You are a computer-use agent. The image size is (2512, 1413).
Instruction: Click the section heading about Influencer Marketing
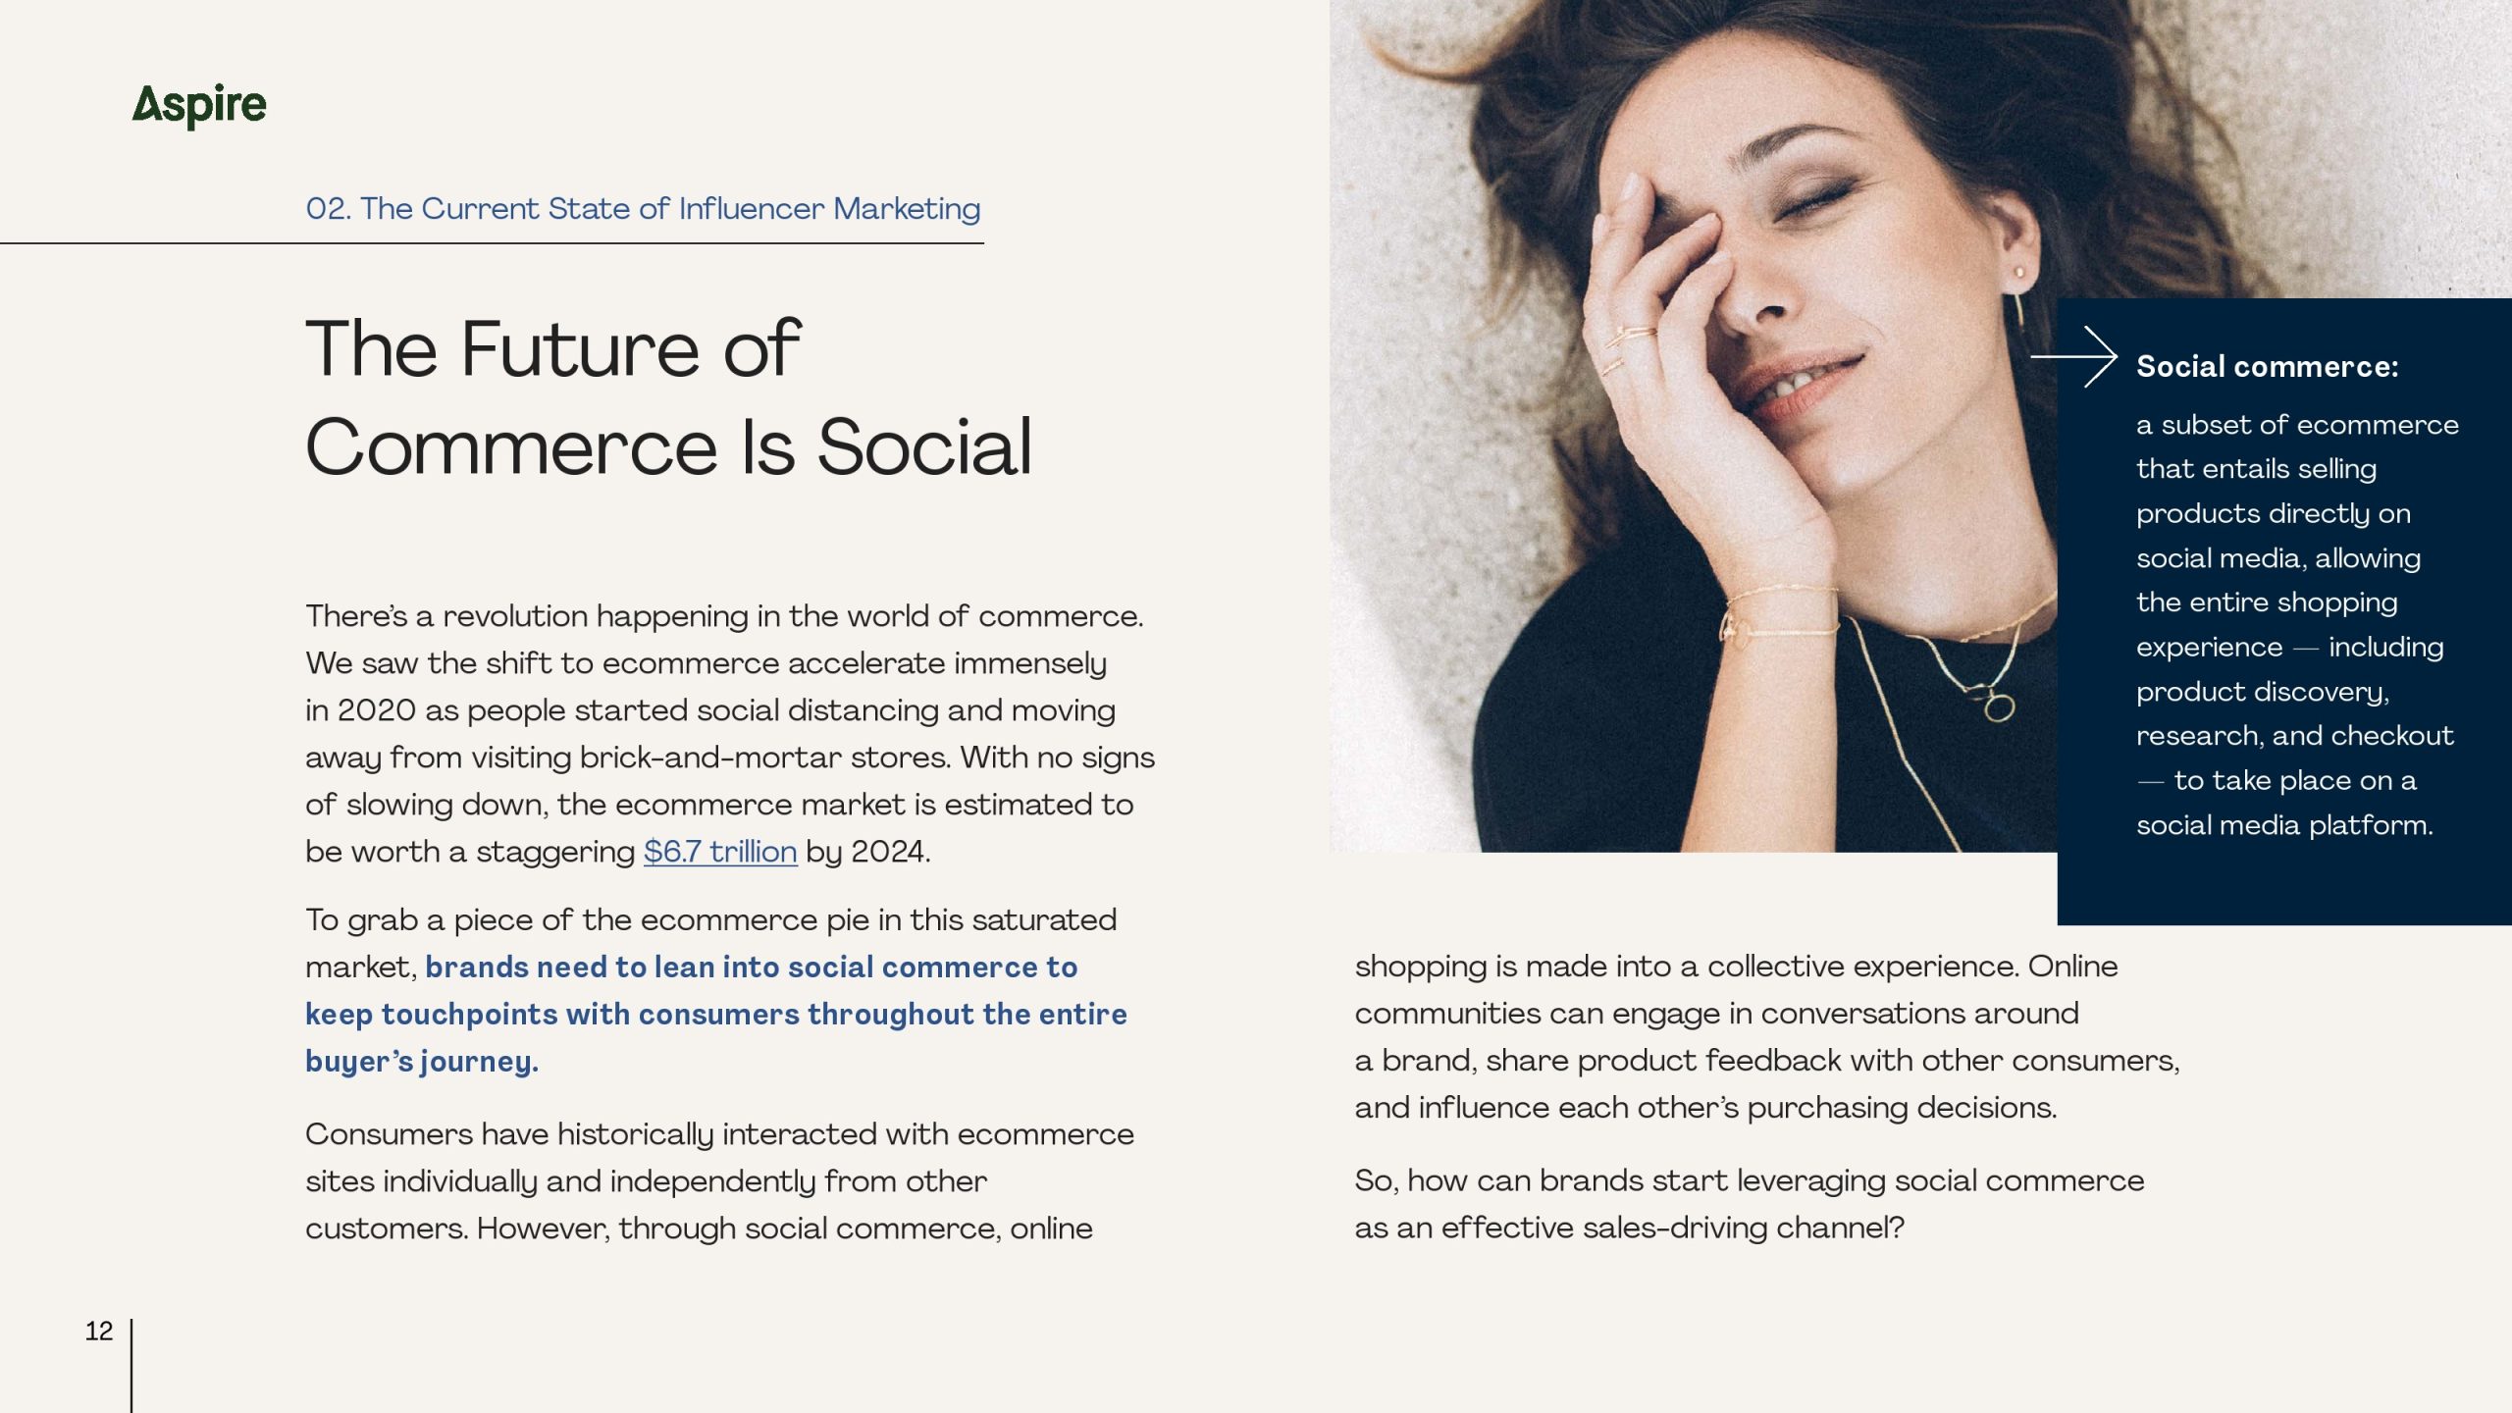coord(643,209)
